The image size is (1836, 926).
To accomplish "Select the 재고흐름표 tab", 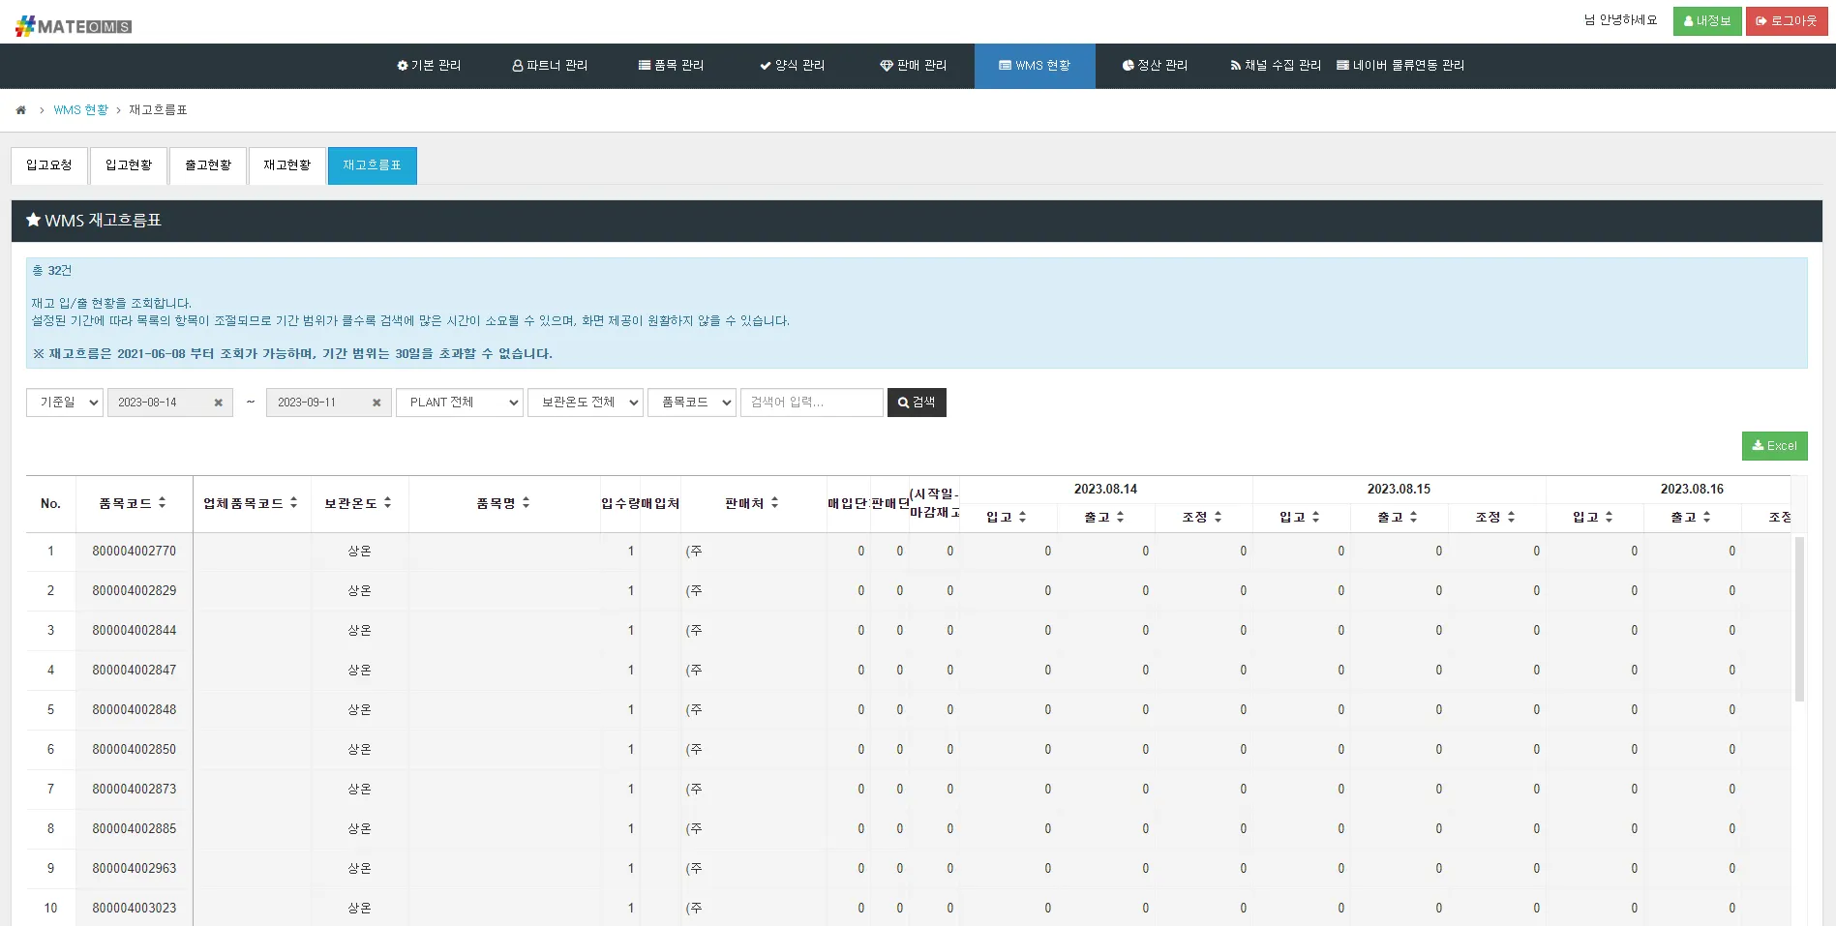I will coord(373,165).
